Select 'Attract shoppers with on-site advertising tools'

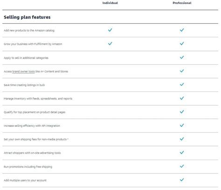[32, 153]
